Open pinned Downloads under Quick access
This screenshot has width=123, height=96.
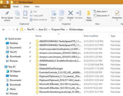[13, 57]
